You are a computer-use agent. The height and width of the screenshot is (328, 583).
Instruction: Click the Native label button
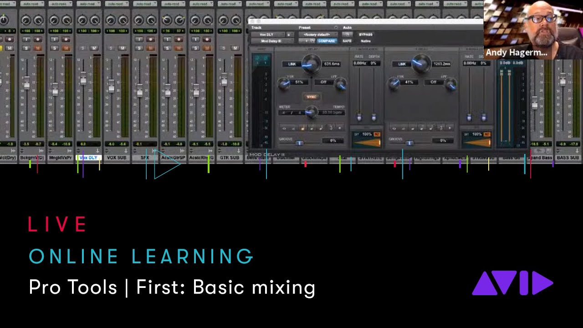click(x=366, y=41)
